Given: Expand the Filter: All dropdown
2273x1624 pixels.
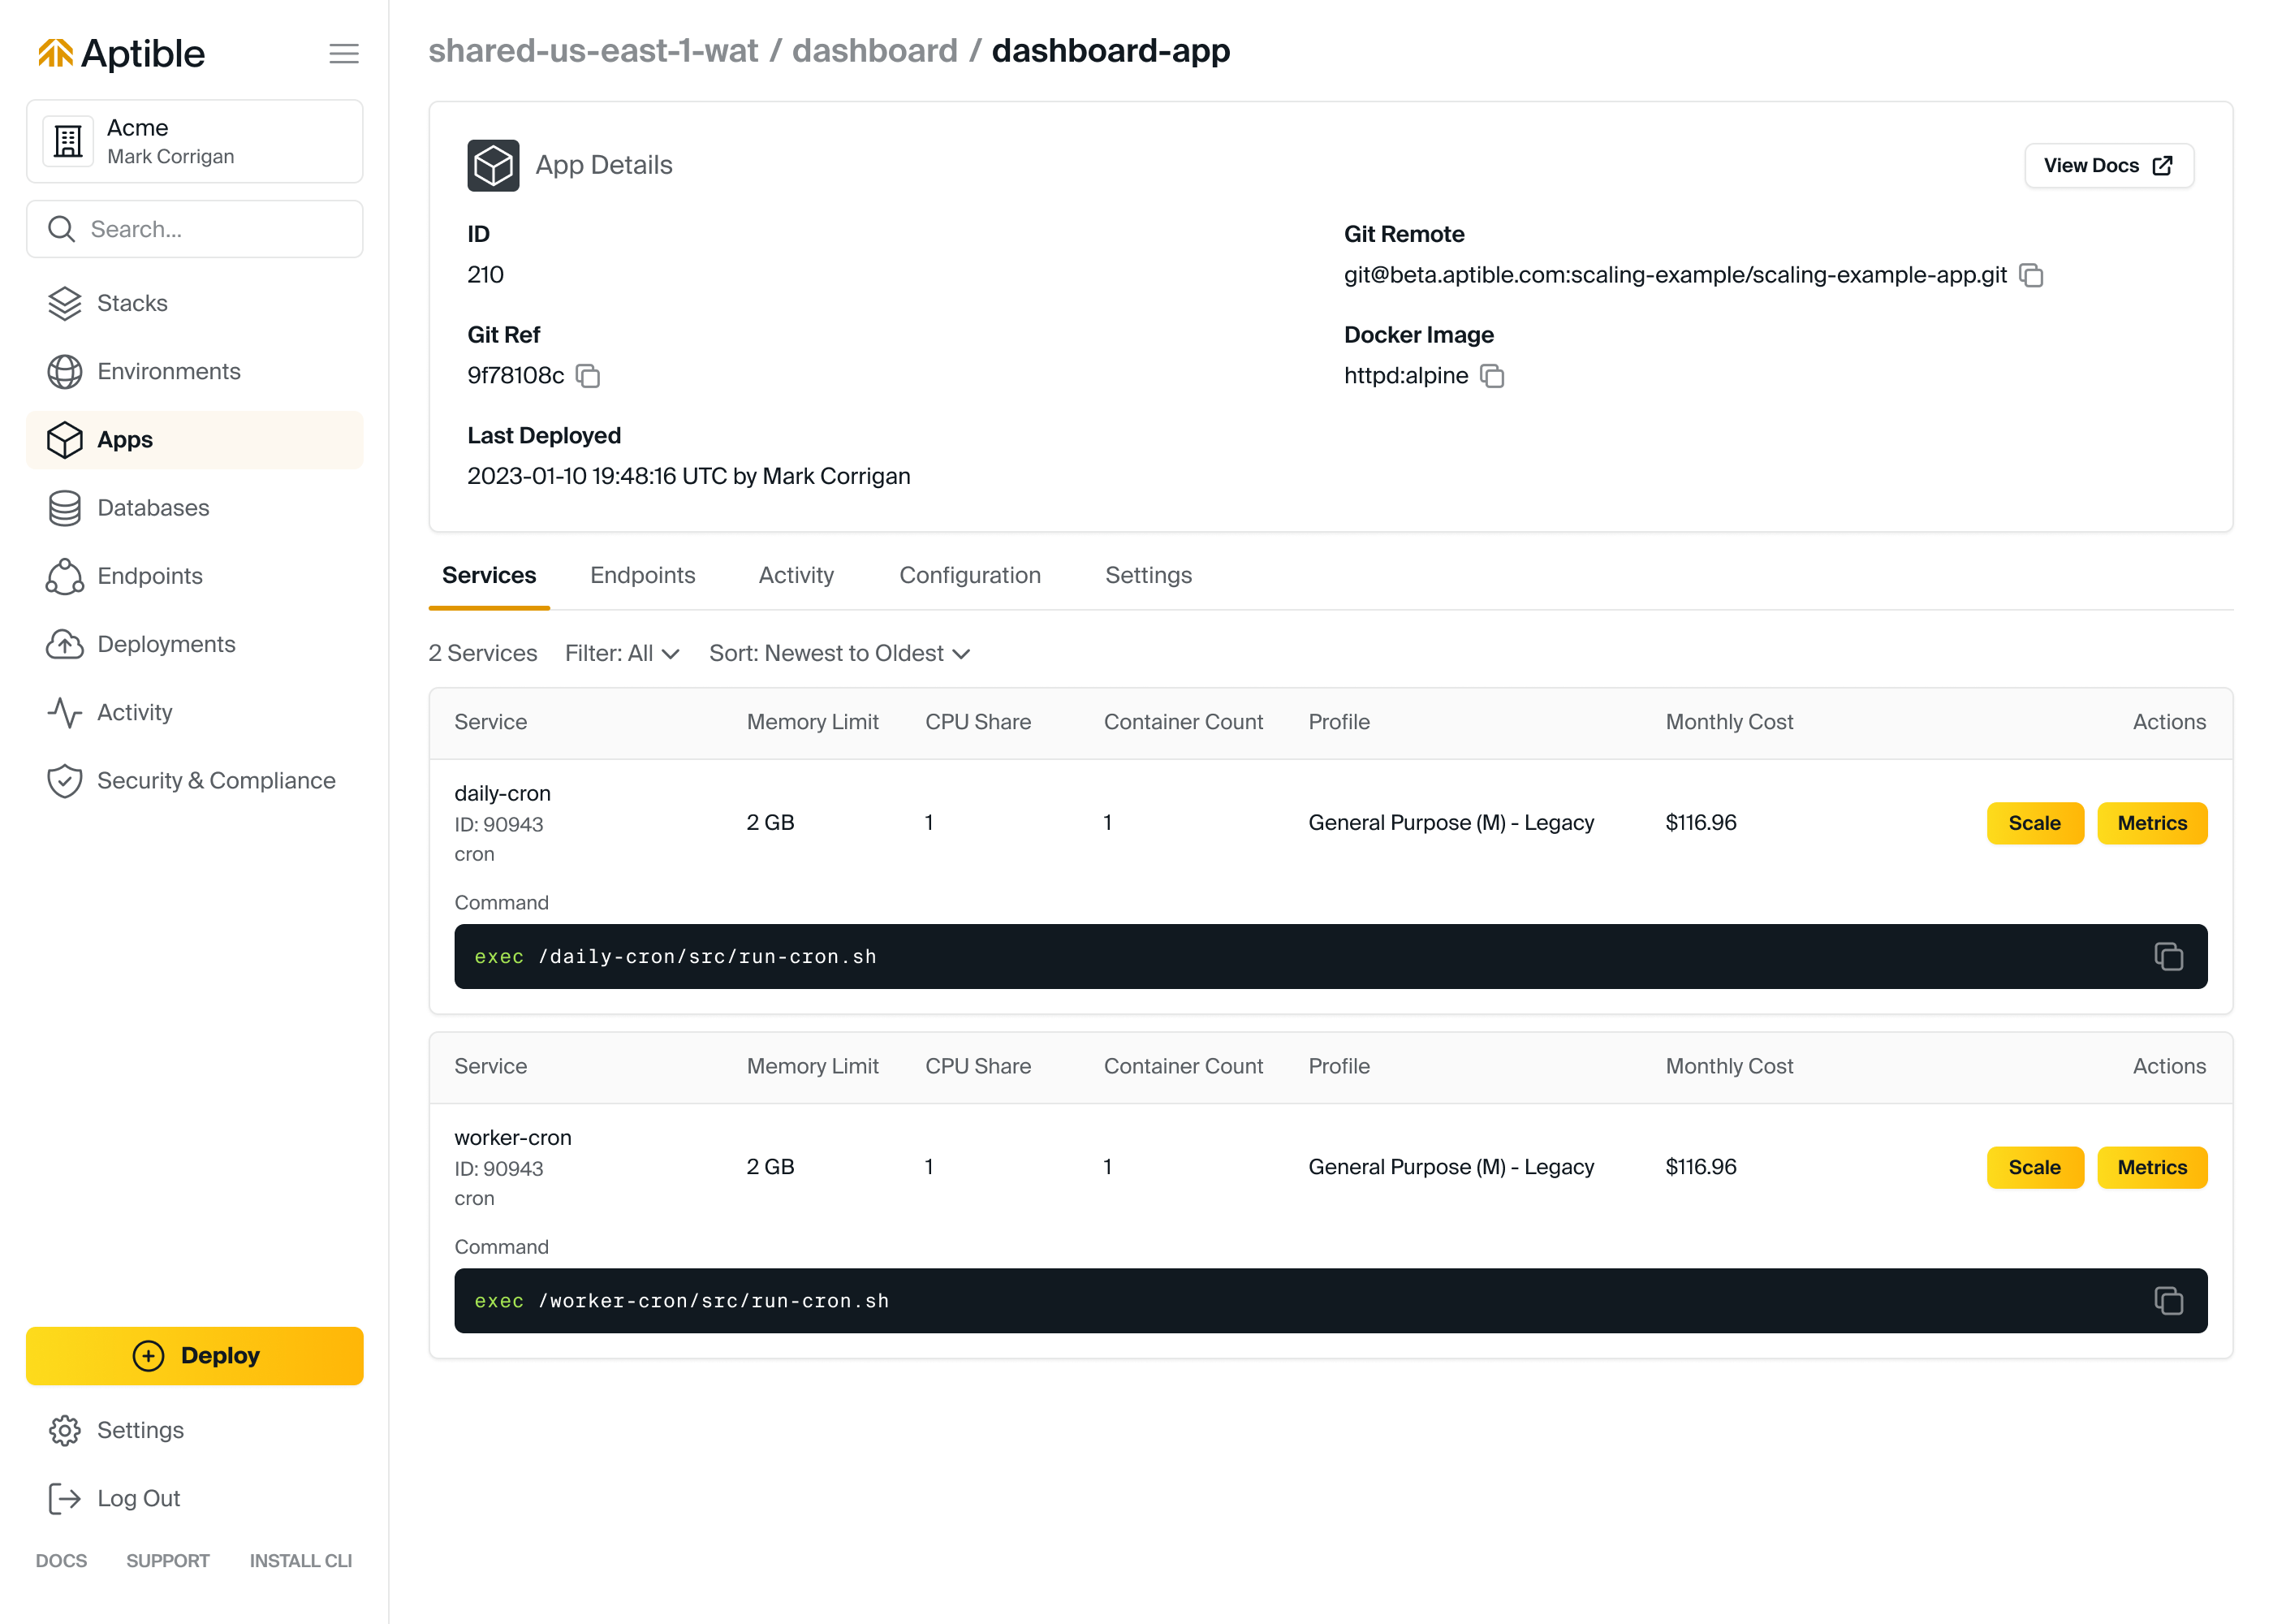Looking at the screenshot, I should [x=622, y=654].
